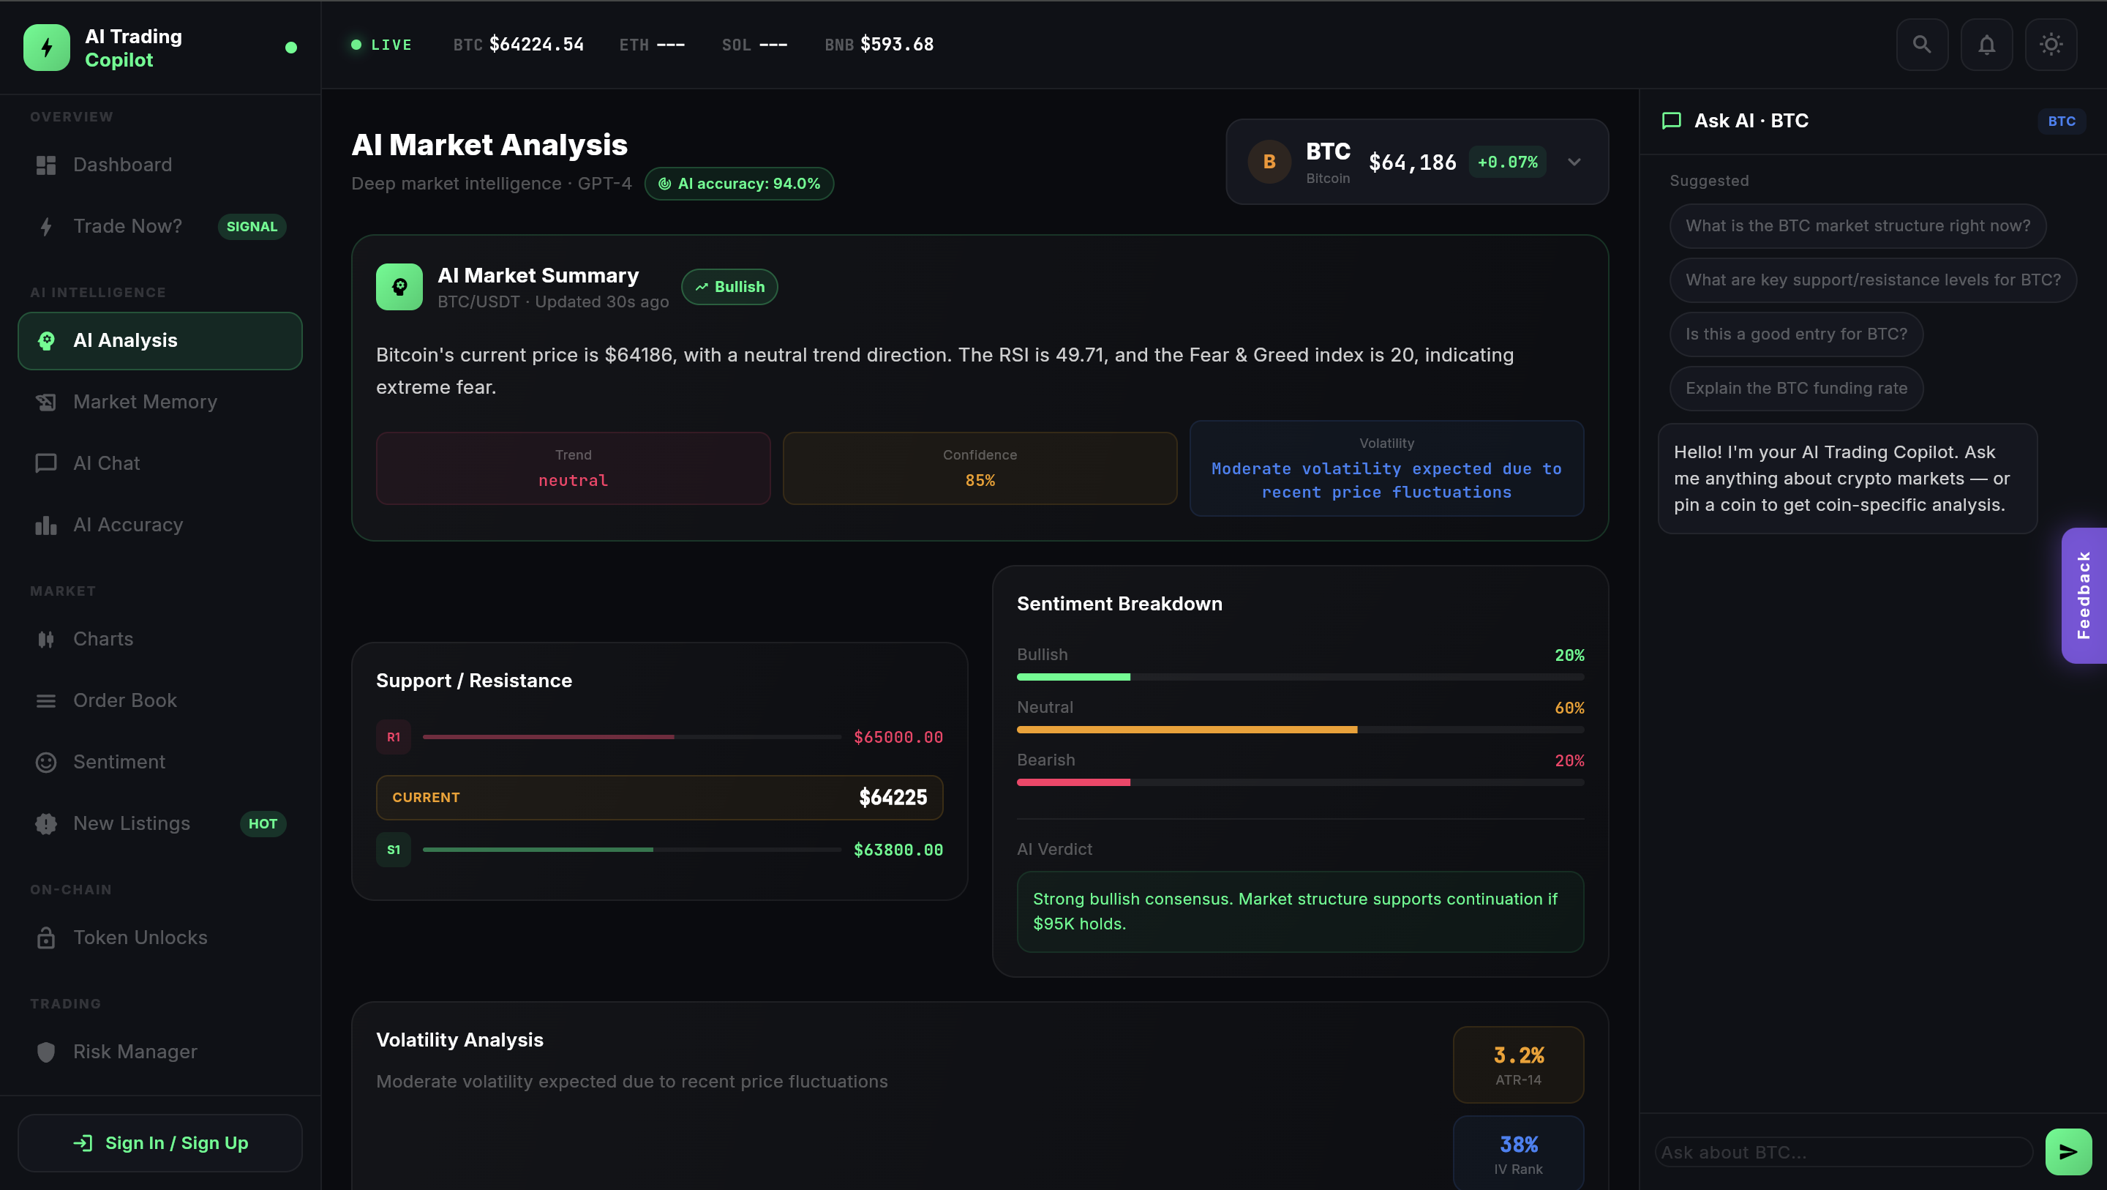This screenshot has width=2107, height=1190.
Task: Click the BTC tag in Ask AI header
Action: (2061, 121)
